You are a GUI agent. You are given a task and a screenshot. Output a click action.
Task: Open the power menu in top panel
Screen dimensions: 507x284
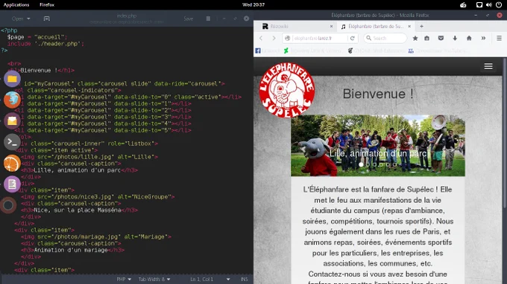click(x=499, y=5)
